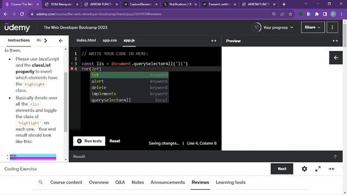Viewport: 347px width, 195px height.
Task: Search the course content with the magnifier
Action: pyautogui.click(x=41, y=182)
